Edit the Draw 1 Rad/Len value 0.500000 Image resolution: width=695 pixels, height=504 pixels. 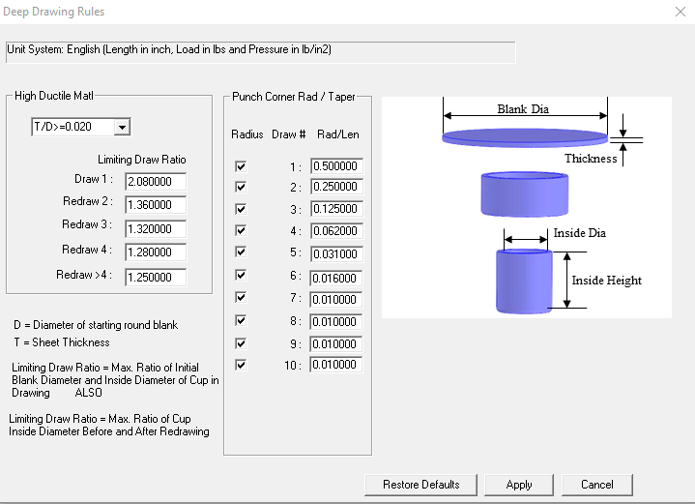[335, 166]
